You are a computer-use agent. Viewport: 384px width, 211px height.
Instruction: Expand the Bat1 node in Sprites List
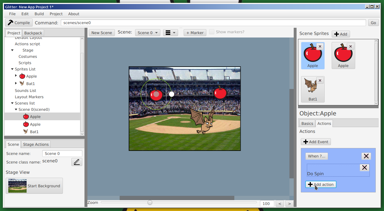[16, 83]
